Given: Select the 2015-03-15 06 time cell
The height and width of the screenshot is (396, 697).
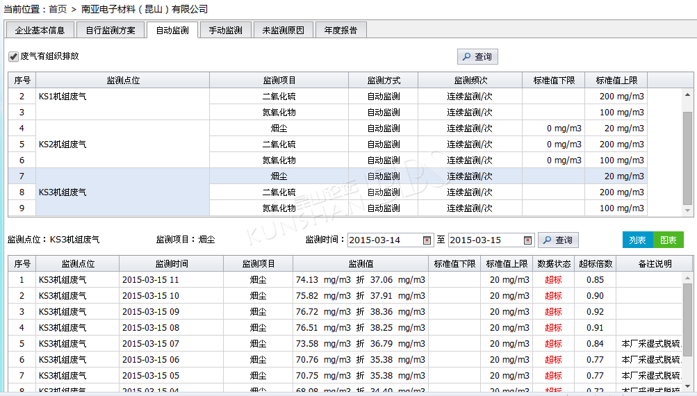Looking at the screenshot, I should (172, 360).
